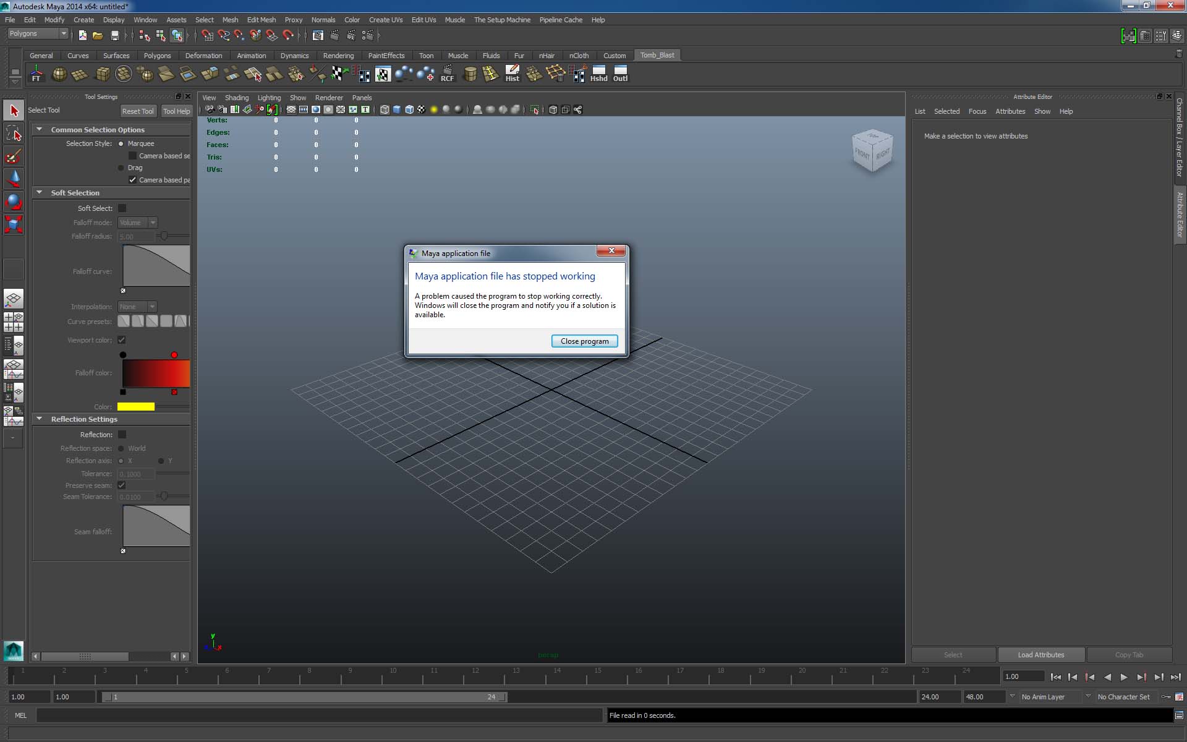Open the viewport Shading menu

point(237,98)
